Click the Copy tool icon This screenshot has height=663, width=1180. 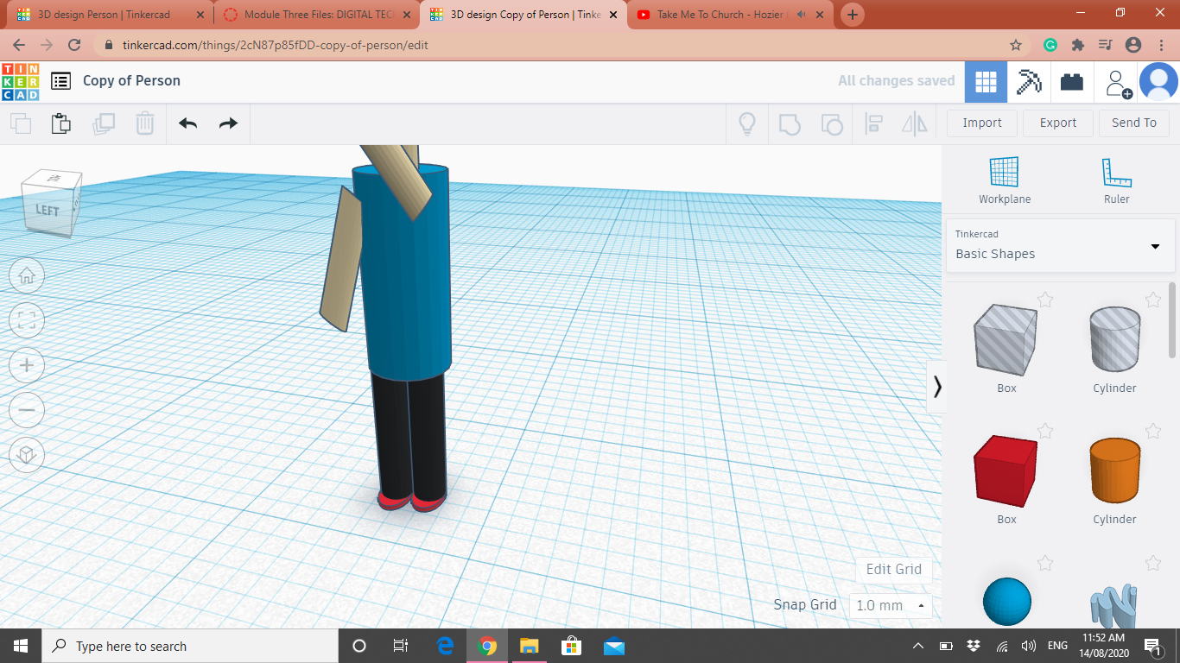[21, 123]
